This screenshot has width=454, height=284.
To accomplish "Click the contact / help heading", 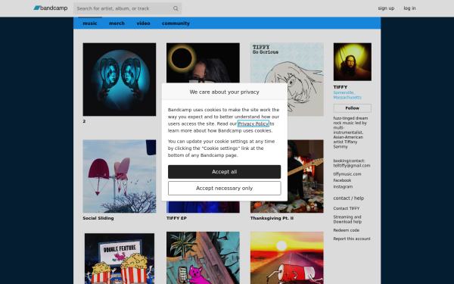I will coord(349,198).
